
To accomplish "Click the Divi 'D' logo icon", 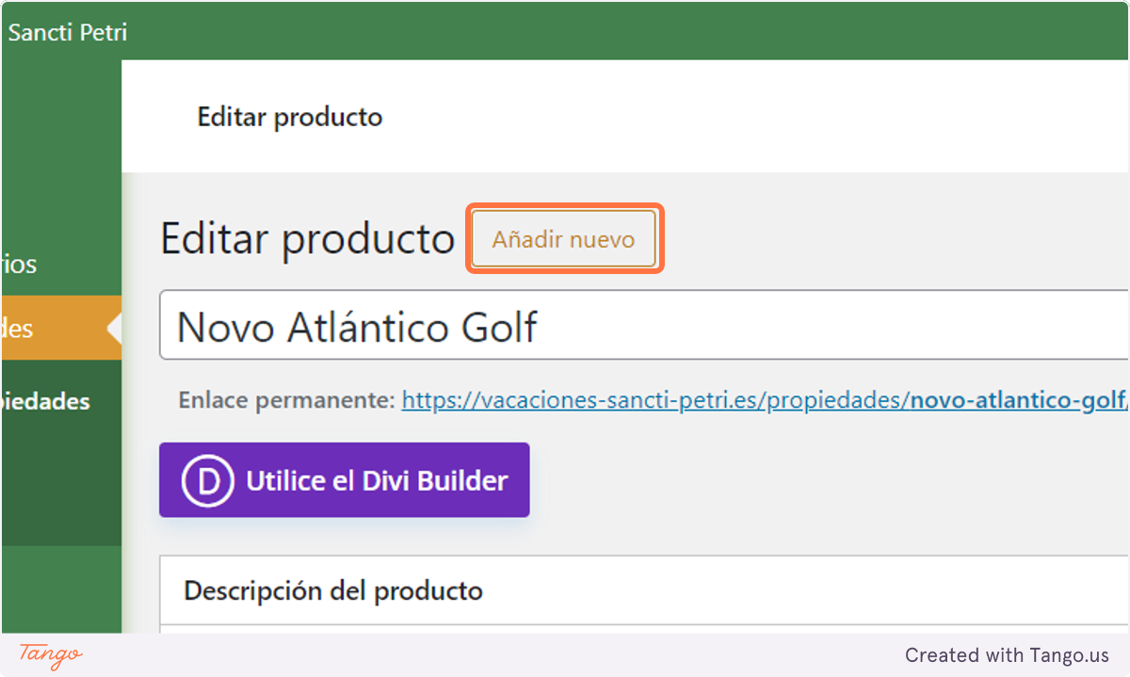I will coord(207,480).
